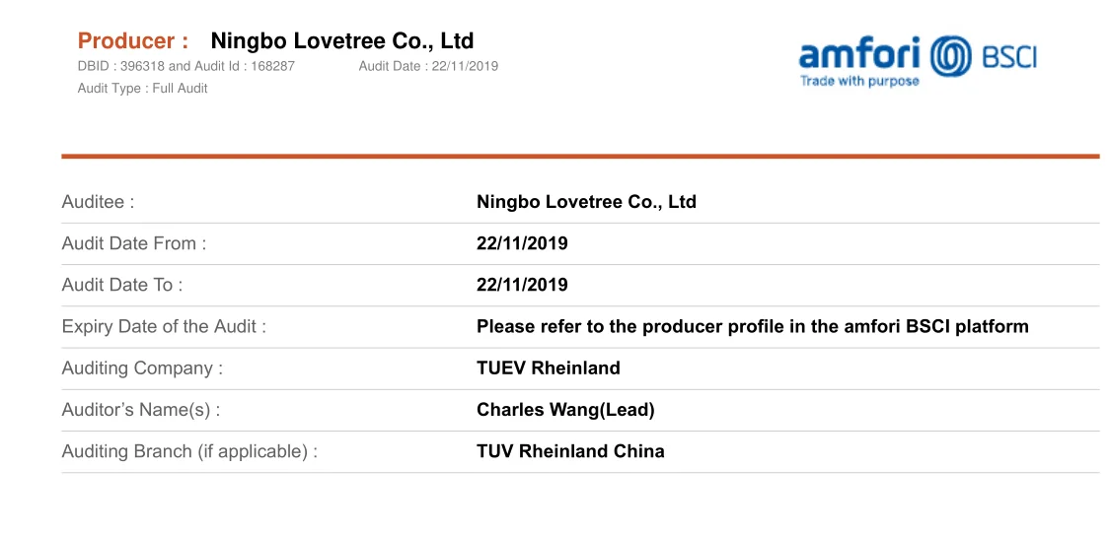Click the "Audit Date From :" label
The height and width of the screenshot is (535, 1109).
[134, 243]
